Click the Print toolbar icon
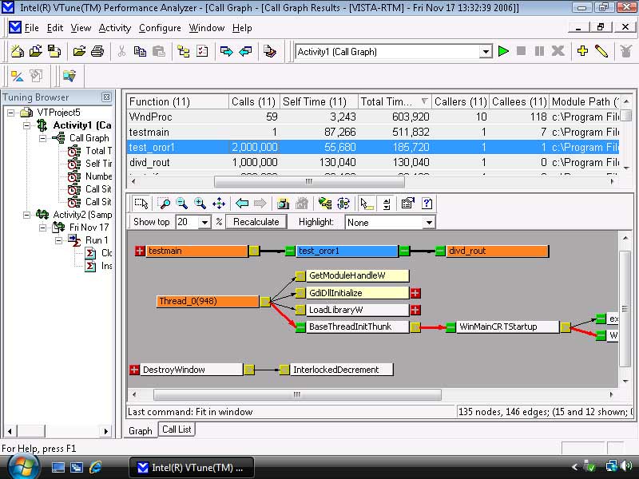Image resolution: width=639 pixels, height=479 pixels. [97, 51]
